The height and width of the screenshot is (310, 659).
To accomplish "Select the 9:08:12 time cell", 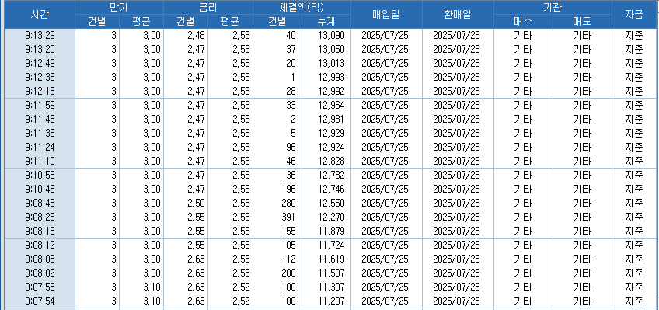I will pyautogui.click(x=40, y=245).
